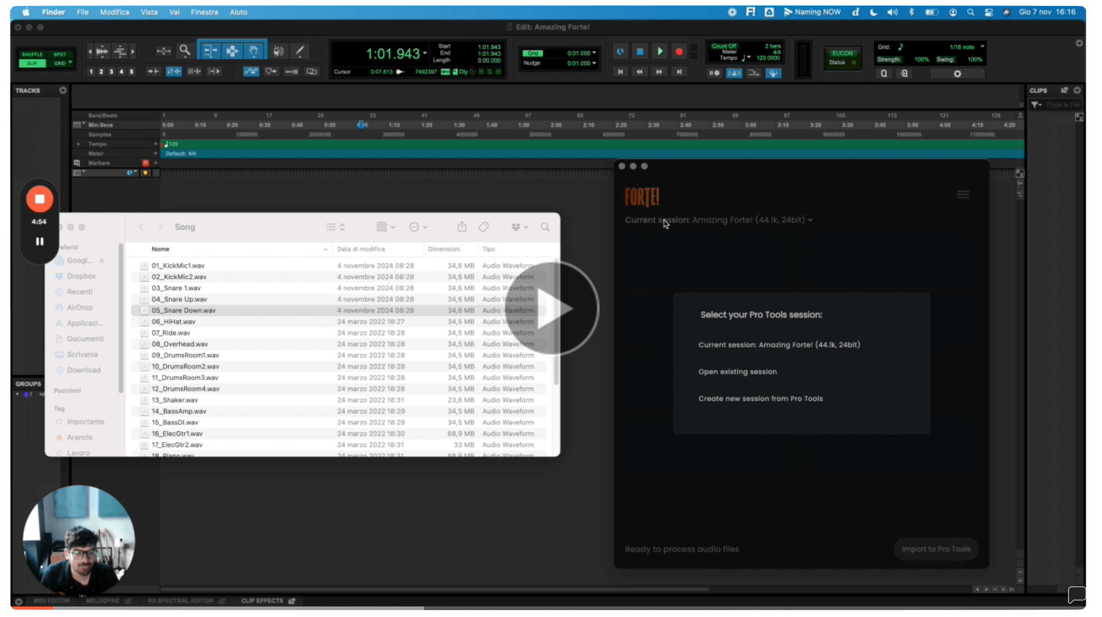
Task: Open quantize settings gear
Action: coord(957,74)
